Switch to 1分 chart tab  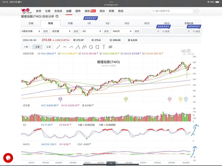tap(89, 23)
